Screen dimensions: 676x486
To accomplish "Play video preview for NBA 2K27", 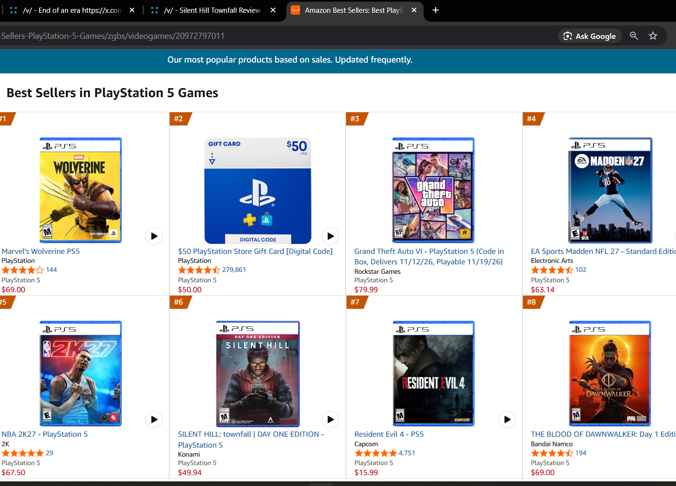I will [154, 419].
